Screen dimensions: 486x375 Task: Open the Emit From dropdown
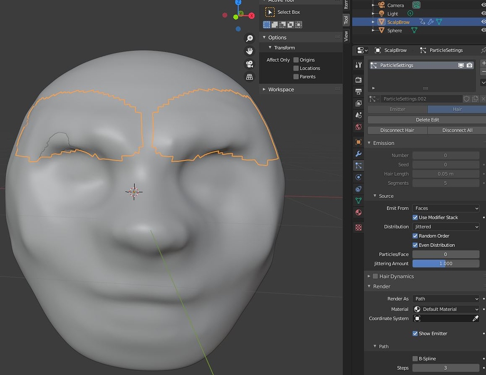coord(445,208)
